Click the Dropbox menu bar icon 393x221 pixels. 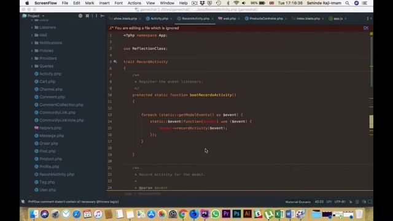pyautogui.click(x=202, y=3)
